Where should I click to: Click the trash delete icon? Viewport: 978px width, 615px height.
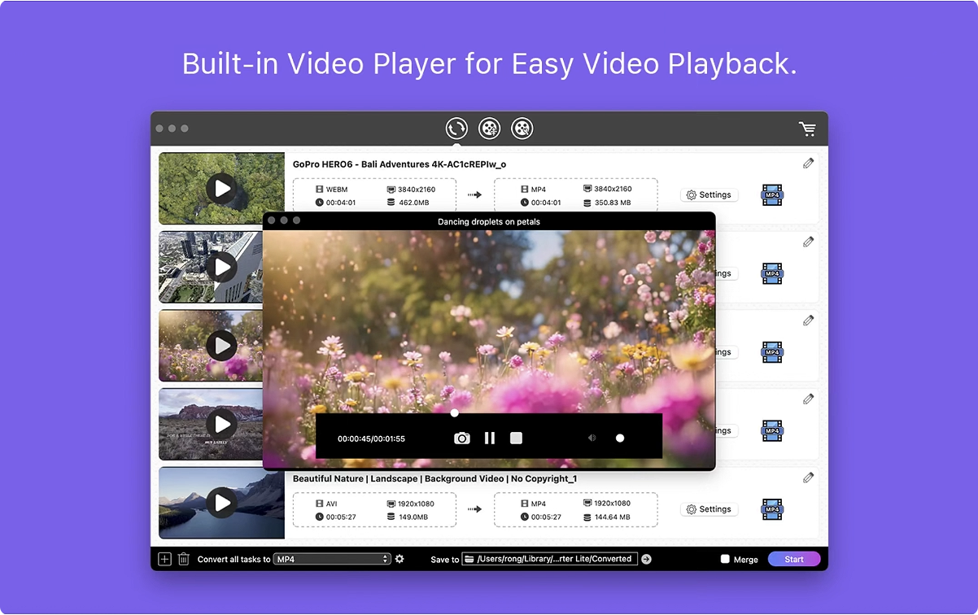tap(184, 559)
